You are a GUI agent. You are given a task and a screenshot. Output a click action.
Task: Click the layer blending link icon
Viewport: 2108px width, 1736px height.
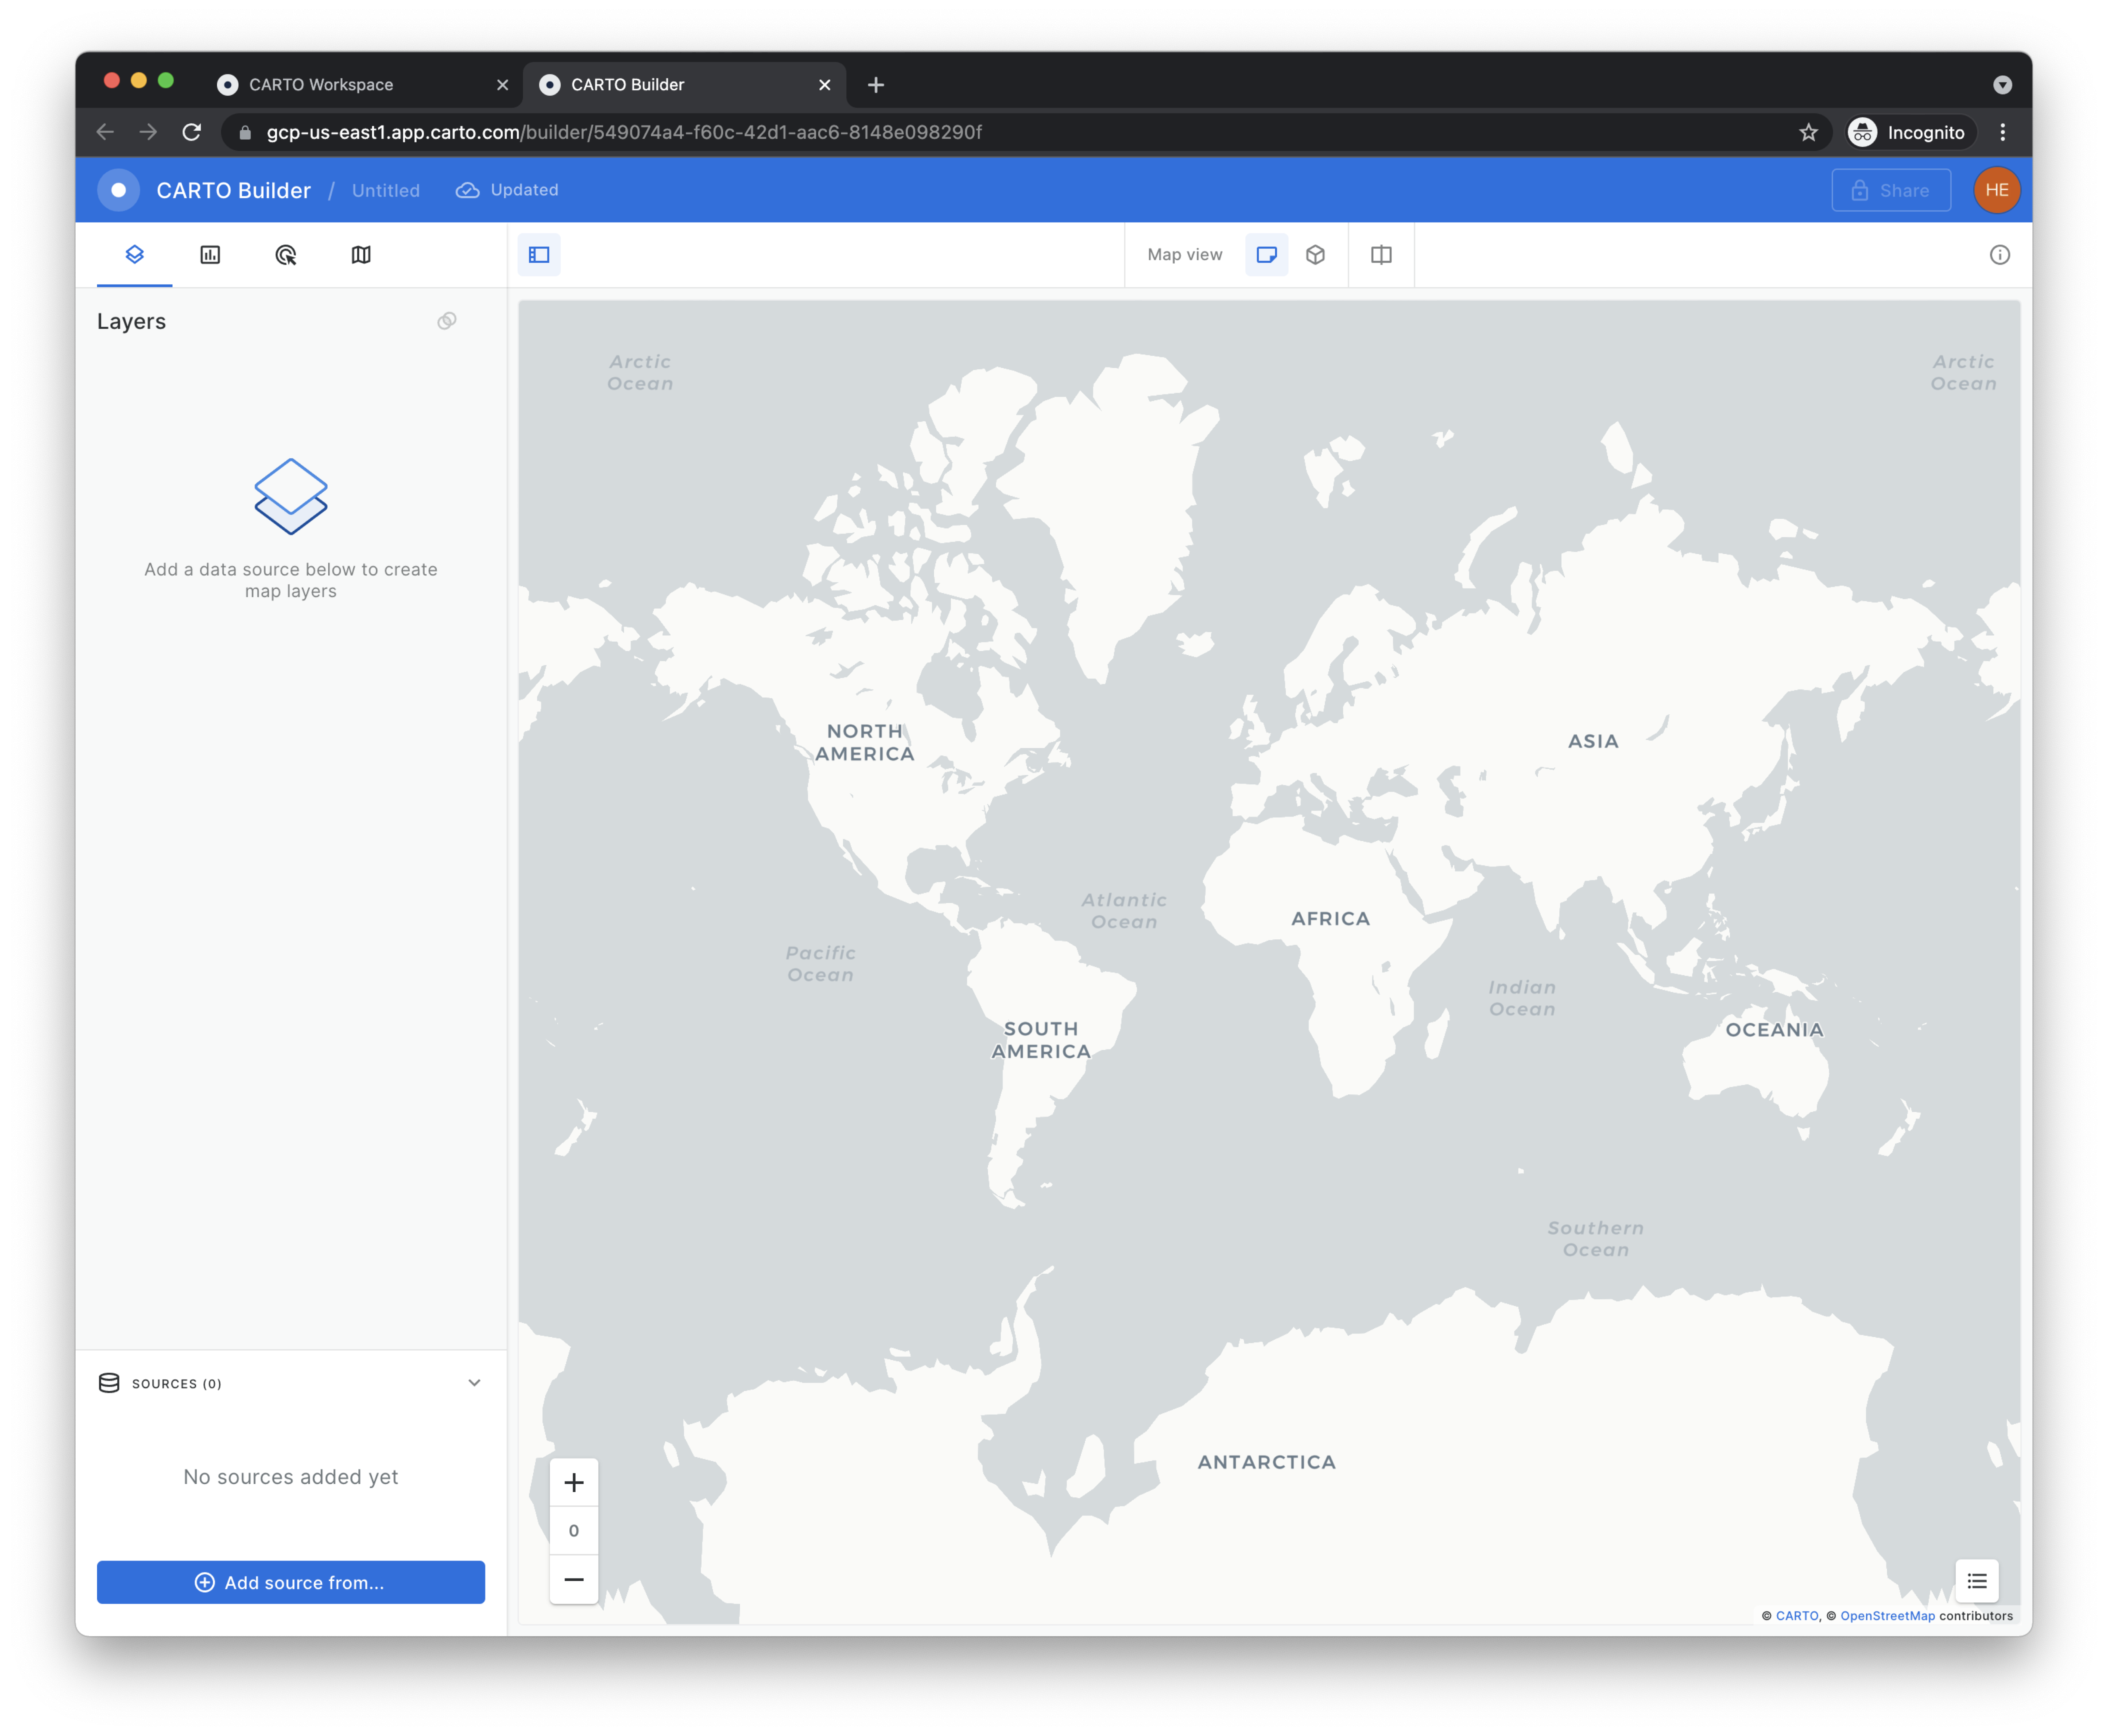[447, 321]
